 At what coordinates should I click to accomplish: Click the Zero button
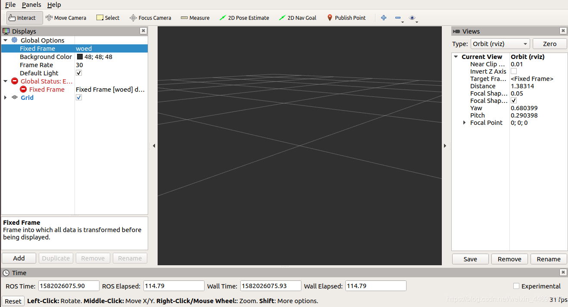pyautogui.click(x=549, y=44)
